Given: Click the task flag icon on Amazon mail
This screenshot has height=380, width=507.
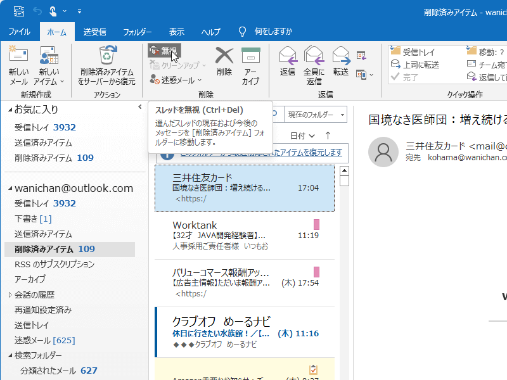Looking at the screenshot, I should click(x=313, y=369).
